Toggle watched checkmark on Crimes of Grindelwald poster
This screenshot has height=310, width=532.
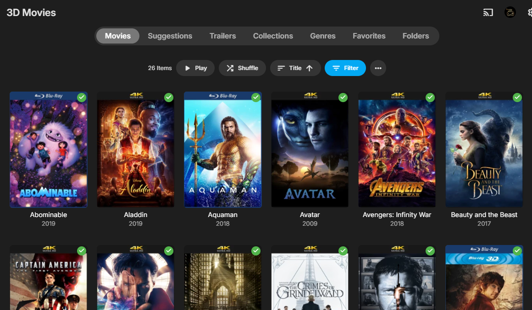tap(343, 251)
